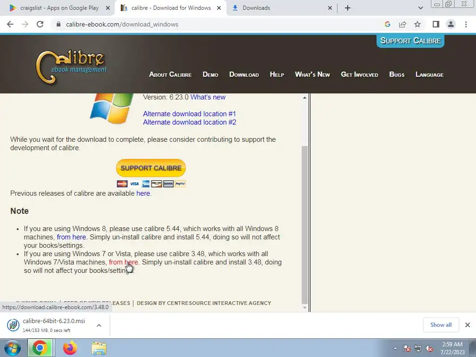This screenshot has width=476, height=357.
Task: Click the taskbar clock showing 2:59 AM
Action: pos(452,348)
